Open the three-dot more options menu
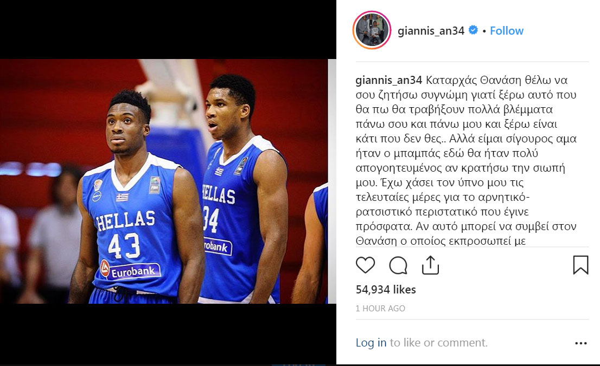Screen dimensions: 600x366 (581, 343)
